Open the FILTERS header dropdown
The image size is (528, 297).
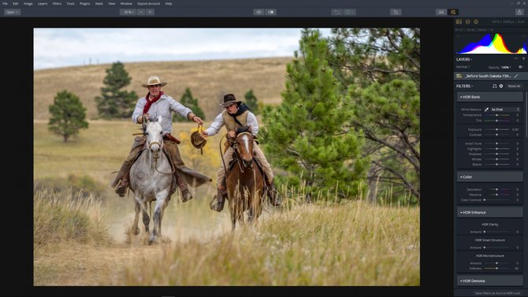pyautogui.click(x=464, y=86)
